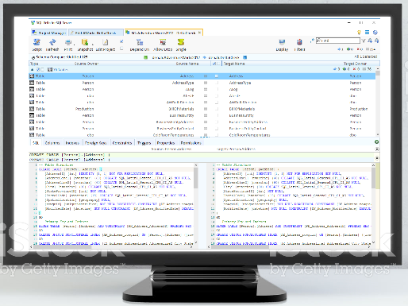This screenshot has height=306, width=408.
Task: Open the Filters toolbar icon
Action: coord(299,42)
